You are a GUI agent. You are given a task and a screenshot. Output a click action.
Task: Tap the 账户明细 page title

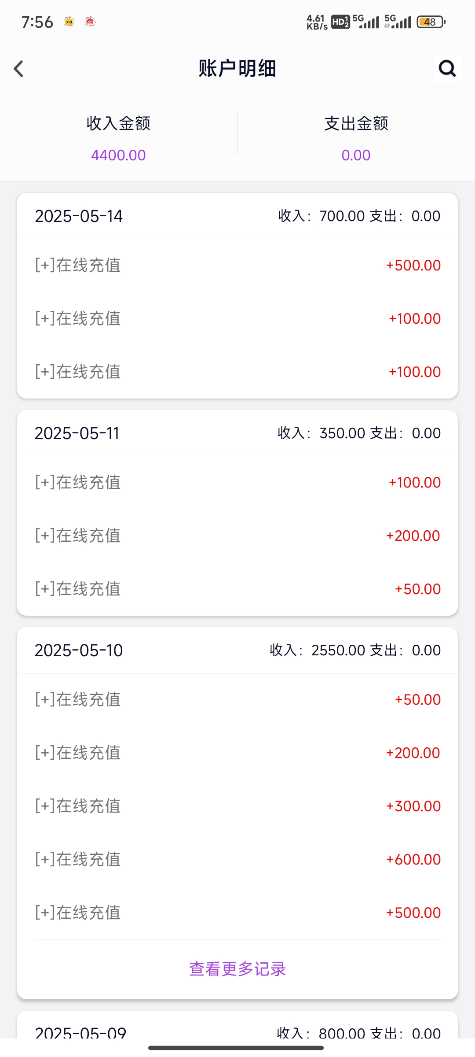[x=237, y=69]
